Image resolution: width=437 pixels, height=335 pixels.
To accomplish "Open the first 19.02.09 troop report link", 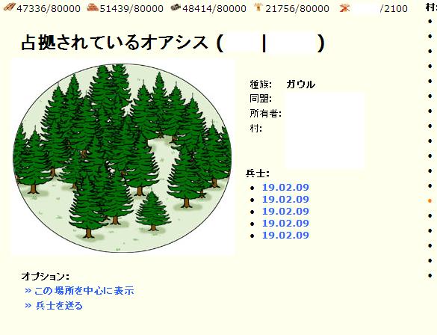I will [285, 187].
